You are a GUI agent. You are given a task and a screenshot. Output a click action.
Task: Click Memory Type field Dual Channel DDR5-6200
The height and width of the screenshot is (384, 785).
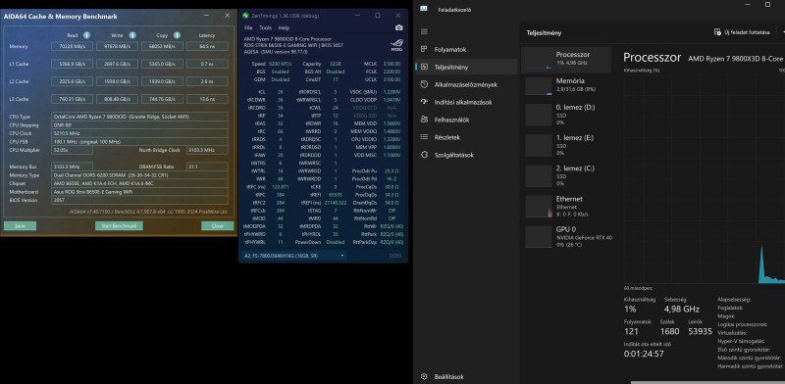point(139,175)
